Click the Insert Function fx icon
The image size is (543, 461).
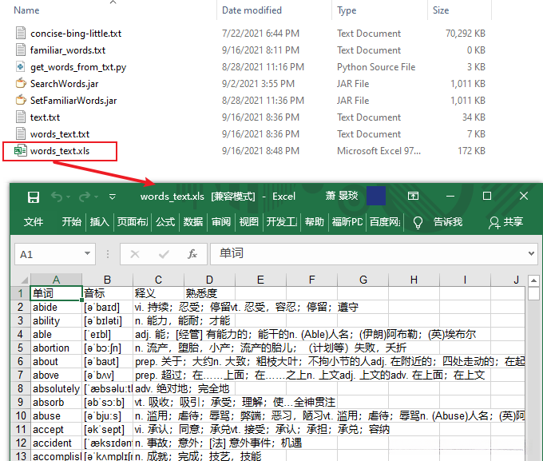click(192, 254)
